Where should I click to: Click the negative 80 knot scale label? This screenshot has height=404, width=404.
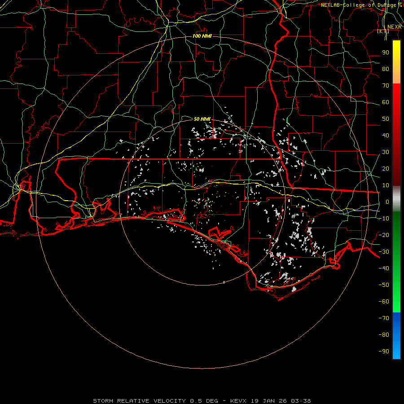(384, 335)
